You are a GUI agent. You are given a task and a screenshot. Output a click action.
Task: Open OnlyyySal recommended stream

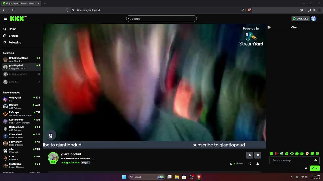tap(21, 99)
